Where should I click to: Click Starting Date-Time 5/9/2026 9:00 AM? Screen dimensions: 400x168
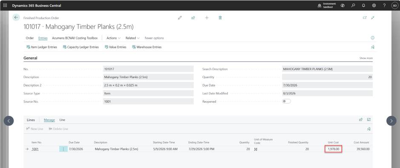pyautogui.click(x=165, y=149)
